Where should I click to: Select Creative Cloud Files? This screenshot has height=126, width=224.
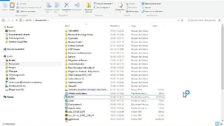(16, 42)
